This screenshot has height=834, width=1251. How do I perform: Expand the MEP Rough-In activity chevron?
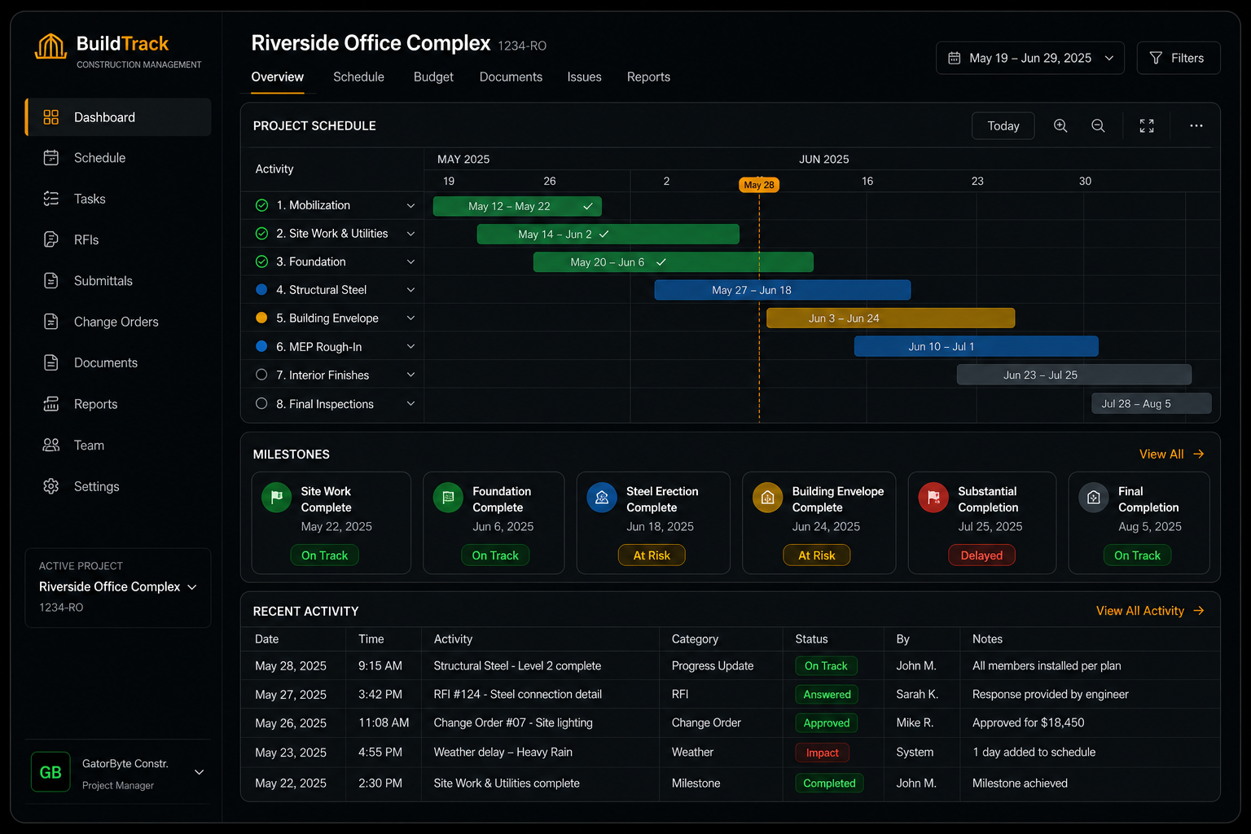(410, 347)
